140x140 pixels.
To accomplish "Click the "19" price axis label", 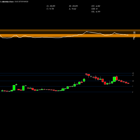I will (133, 73).
